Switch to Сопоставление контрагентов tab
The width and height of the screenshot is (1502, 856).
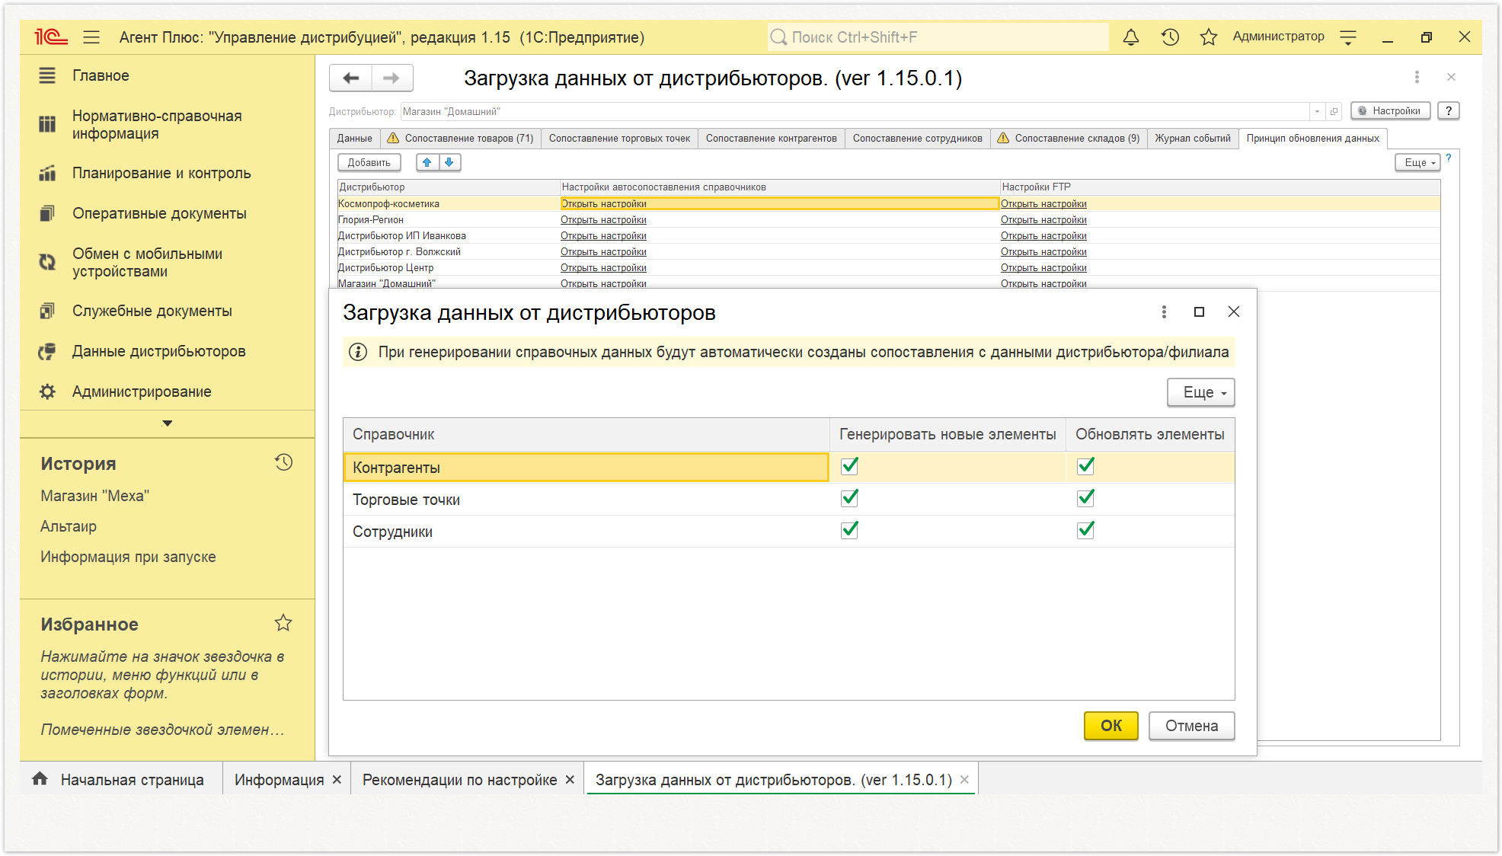tap(771, 138)
